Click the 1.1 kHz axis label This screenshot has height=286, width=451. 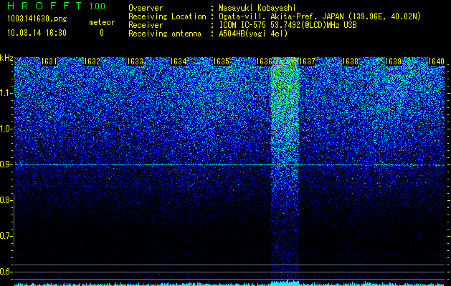tap(5, 93)
